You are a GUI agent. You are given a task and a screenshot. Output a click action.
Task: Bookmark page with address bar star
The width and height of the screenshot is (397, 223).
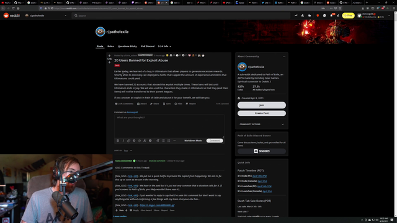[x=340, y=8]
